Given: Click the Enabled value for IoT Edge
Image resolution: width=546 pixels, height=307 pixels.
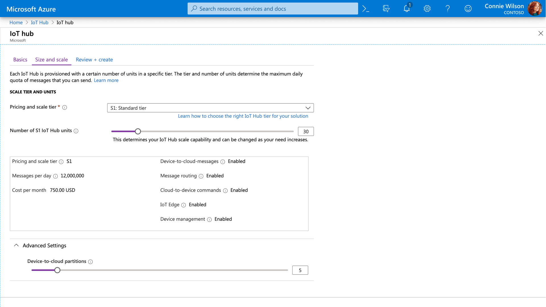Looking at the screenshot, I should pos(198,205).
